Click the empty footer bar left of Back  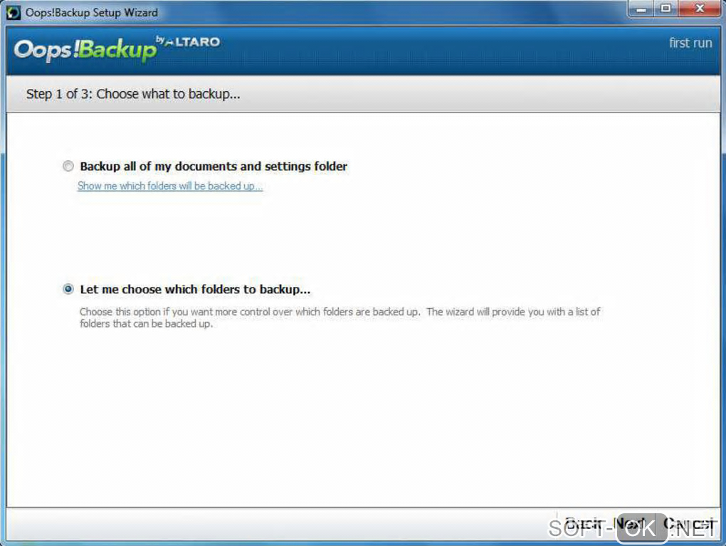[x=278, y=524]
